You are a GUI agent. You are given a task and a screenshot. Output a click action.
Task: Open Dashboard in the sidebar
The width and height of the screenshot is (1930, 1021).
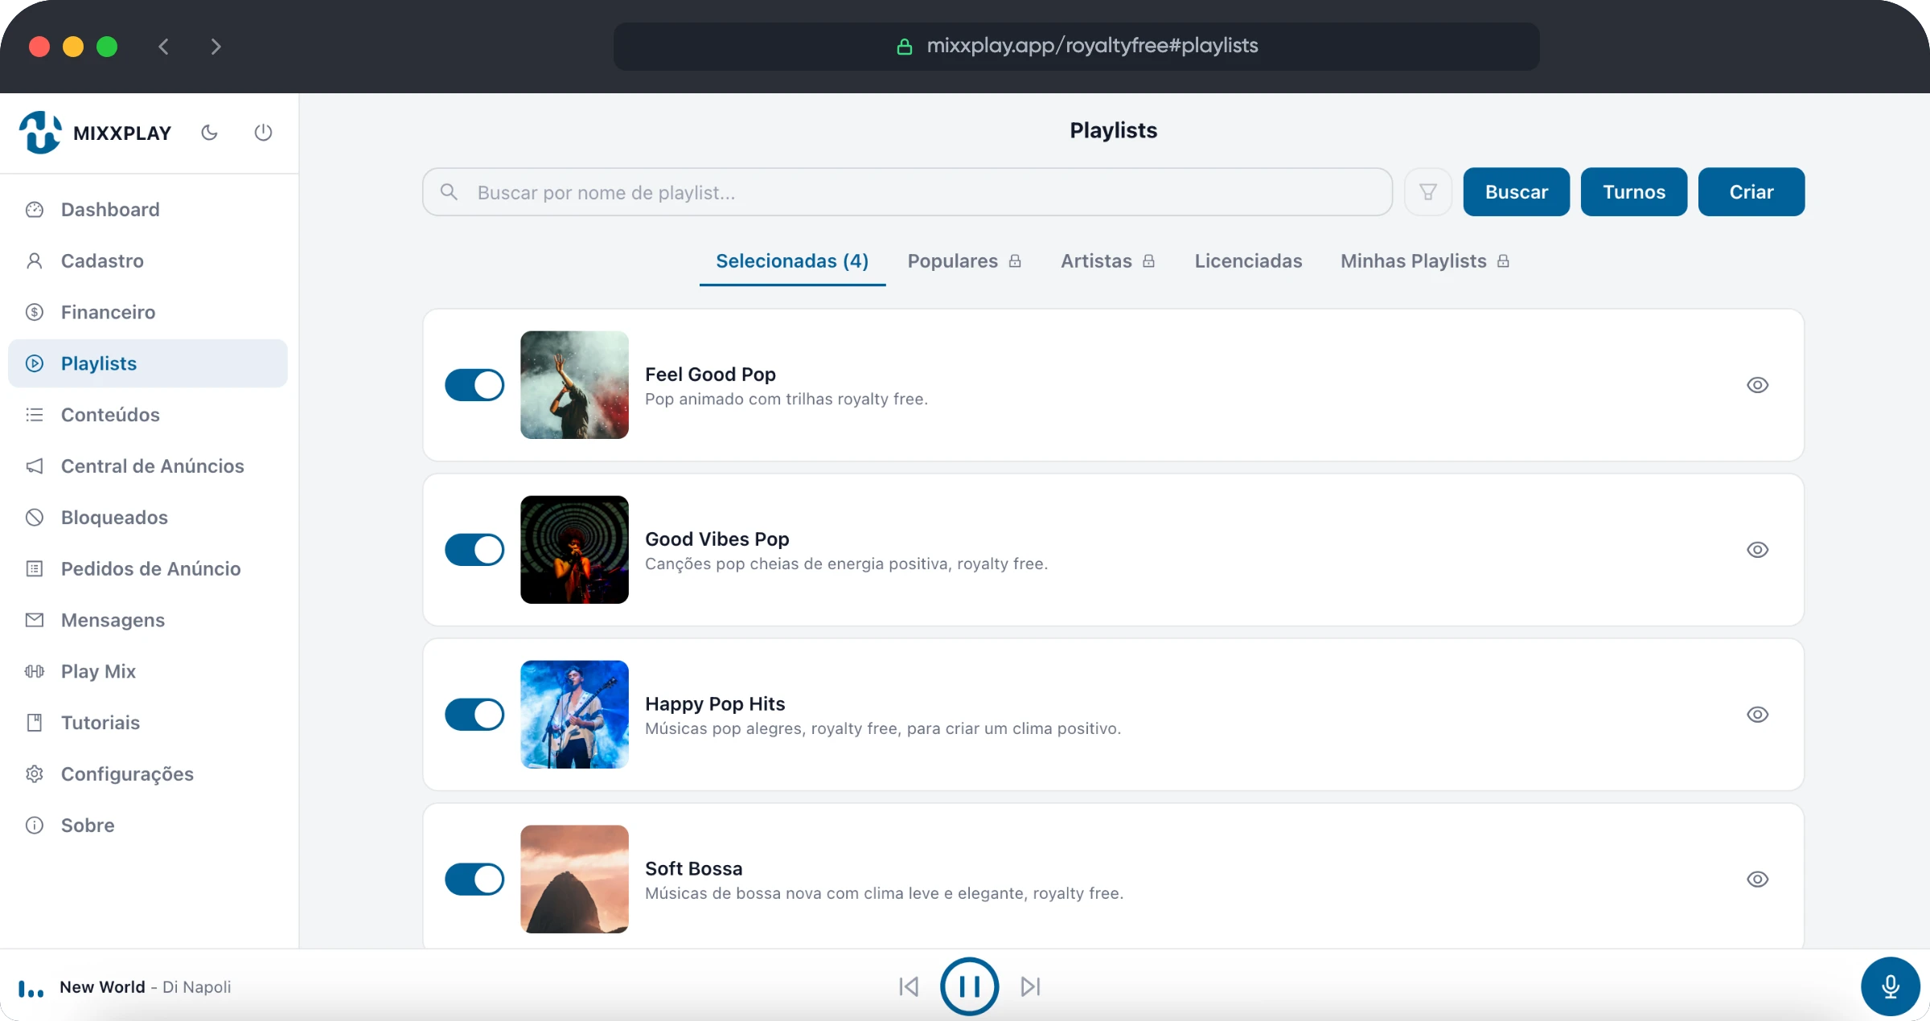[148, 210]
